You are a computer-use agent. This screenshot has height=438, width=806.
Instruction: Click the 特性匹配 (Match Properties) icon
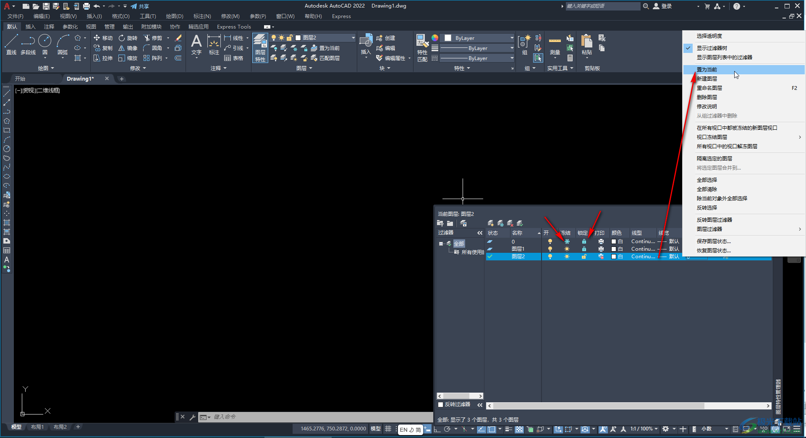(422, 48)
